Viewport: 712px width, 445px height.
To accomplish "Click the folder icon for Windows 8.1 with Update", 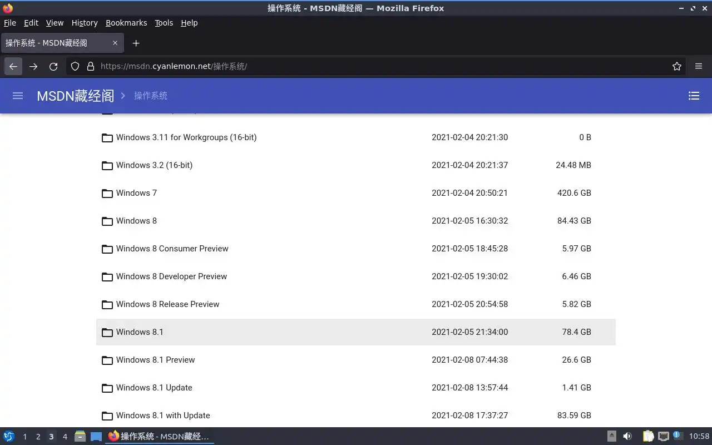I will pos(107,416).
